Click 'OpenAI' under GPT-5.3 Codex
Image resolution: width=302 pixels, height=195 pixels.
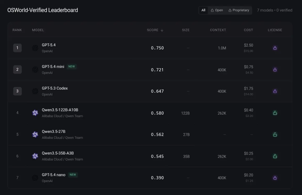(47, 94)
